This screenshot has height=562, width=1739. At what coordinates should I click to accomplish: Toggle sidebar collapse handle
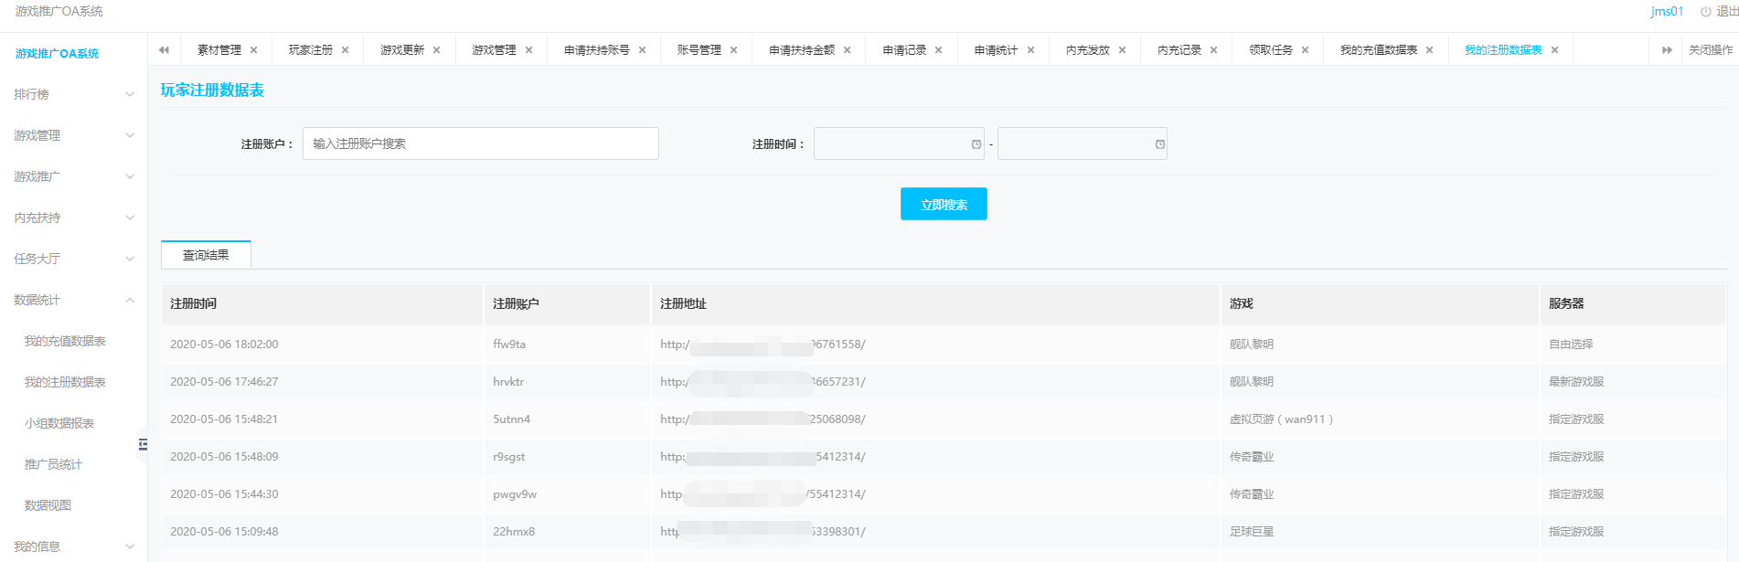[143, 445]
